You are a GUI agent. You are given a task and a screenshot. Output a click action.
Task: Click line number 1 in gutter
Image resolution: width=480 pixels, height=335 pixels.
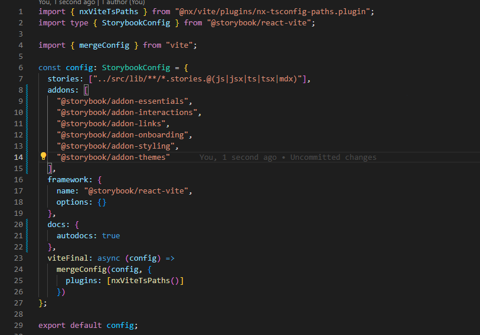click(21, 12)
